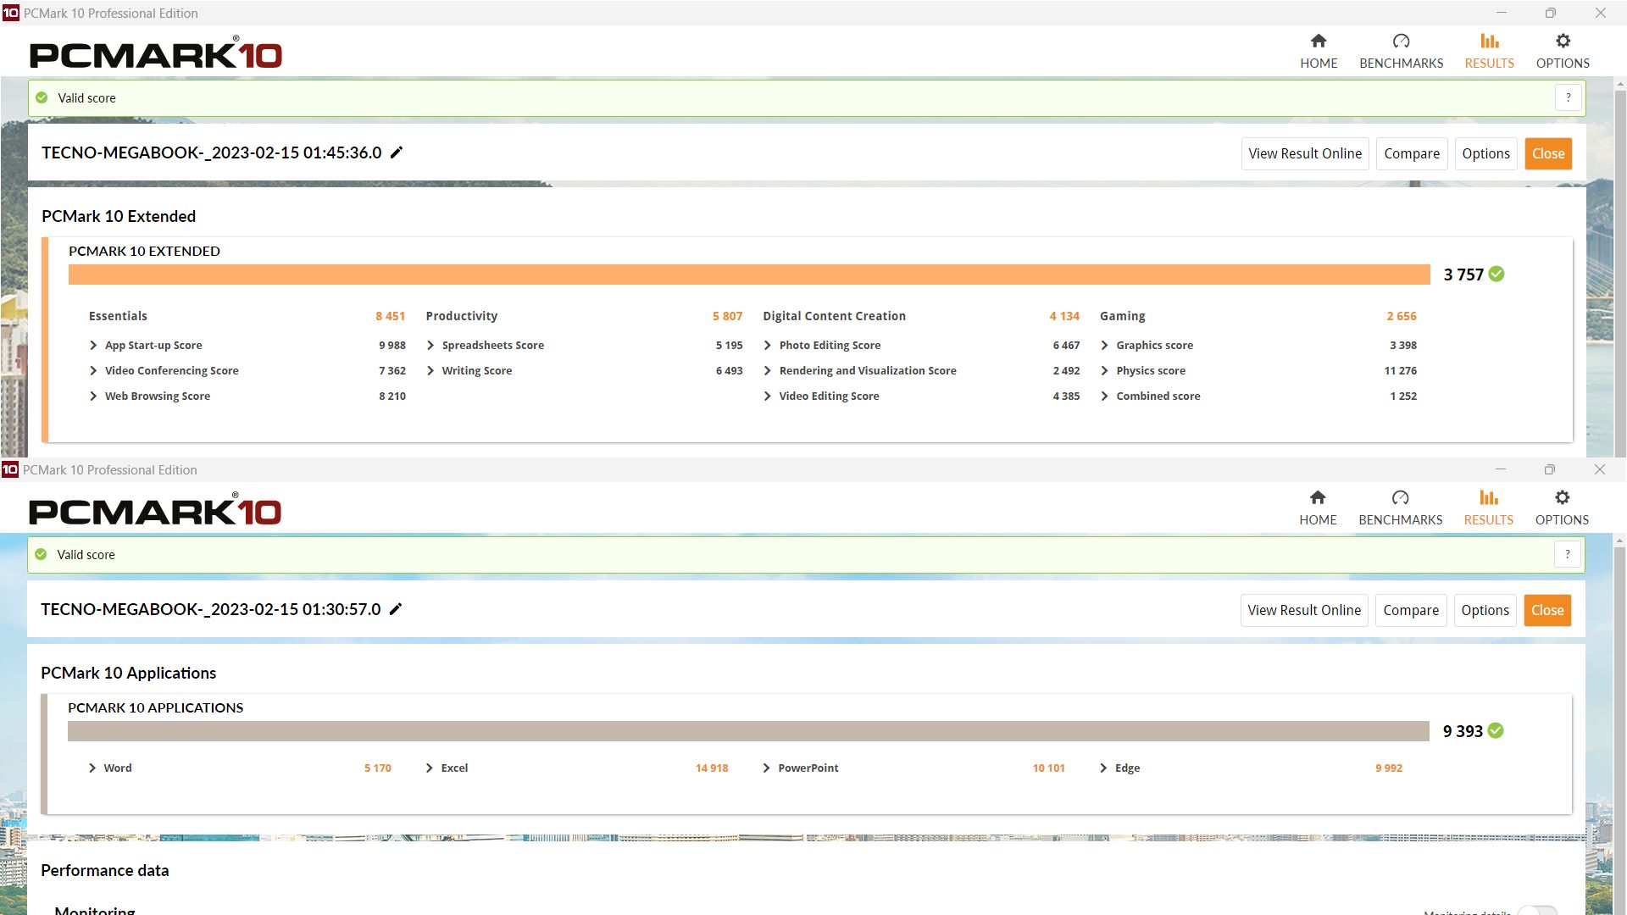This screenshot has height=915, width=1627.
Task: Open RESULTS in the lower PCMark window
Action: 1488,507
